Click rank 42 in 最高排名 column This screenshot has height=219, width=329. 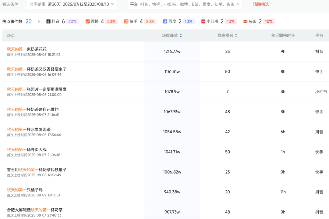coord(228,132)
